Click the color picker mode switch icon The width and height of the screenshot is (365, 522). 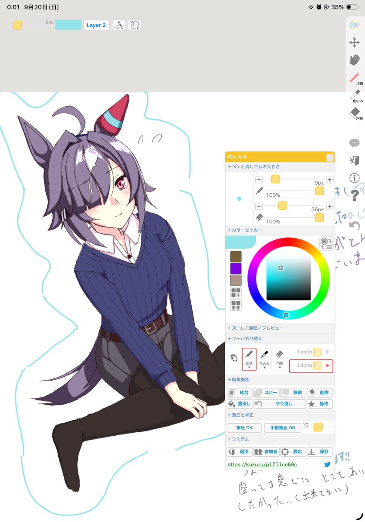[326, 243]
